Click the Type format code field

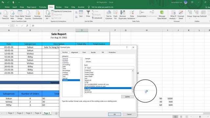point(109,68)
